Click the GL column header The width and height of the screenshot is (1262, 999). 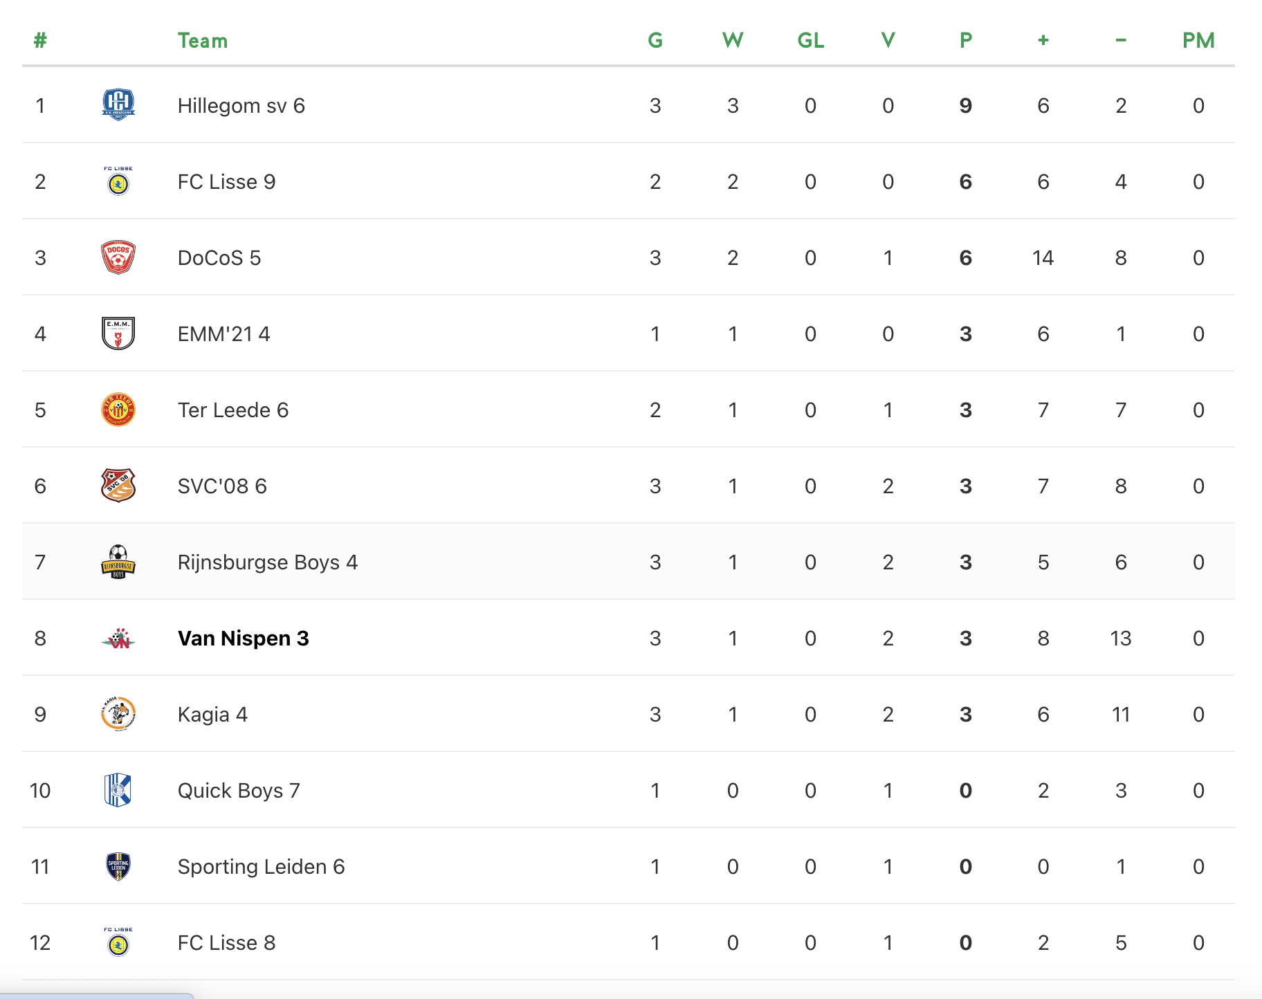810,41
